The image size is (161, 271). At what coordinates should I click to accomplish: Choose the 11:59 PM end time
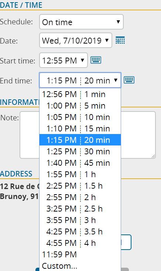click(80, 254)
